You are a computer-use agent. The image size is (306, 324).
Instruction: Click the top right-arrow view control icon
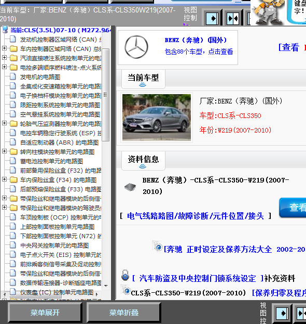click(213, 18)
